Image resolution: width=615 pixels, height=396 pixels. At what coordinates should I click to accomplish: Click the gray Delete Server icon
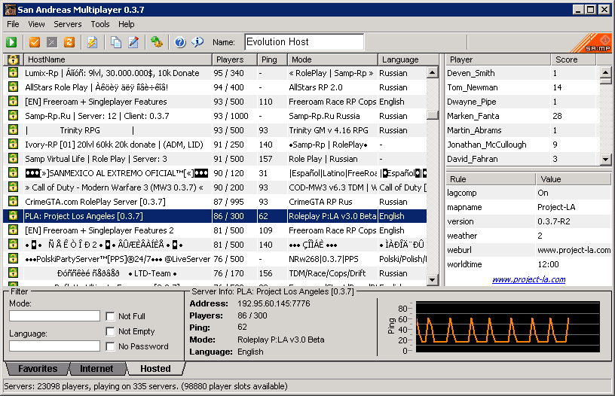52,42
